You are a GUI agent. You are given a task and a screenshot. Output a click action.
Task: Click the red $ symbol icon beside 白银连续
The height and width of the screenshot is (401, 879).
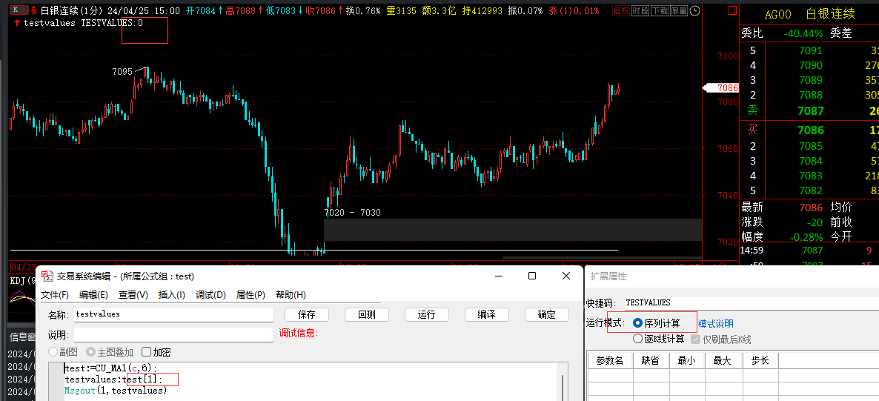35,10
